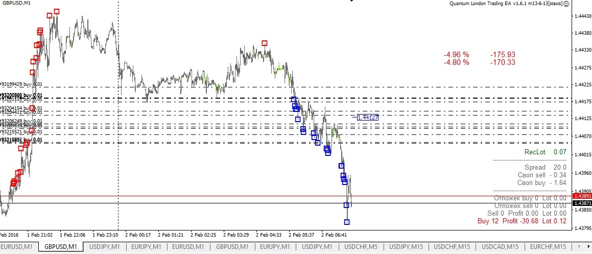This screenshot has height=254, width=592.
Task: Click the Expert Advisor smiley face icon
Action: point(565,4)
